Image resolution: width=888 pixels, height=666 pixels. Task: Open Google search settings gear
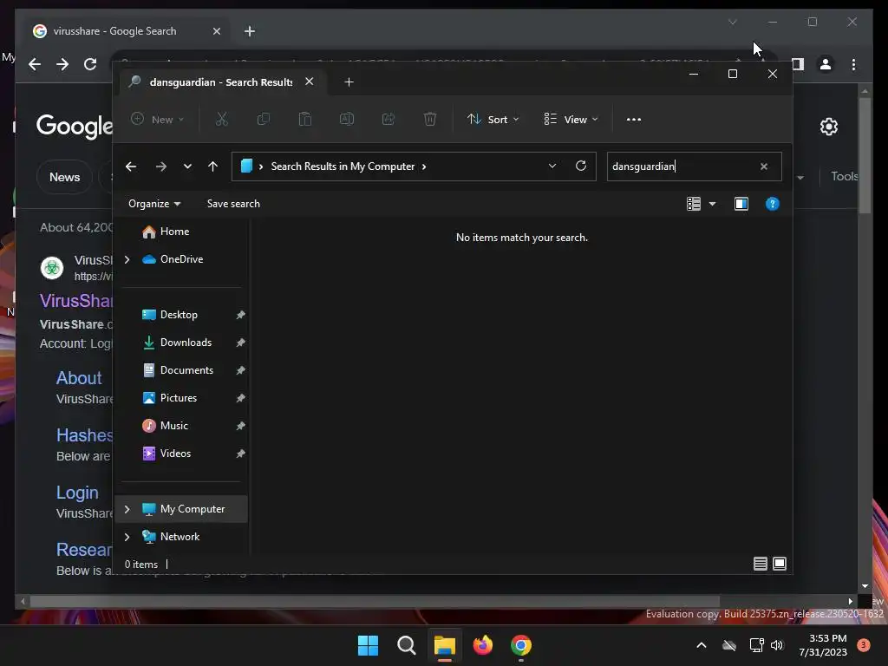pyautogui.click(x=828, y=127)
